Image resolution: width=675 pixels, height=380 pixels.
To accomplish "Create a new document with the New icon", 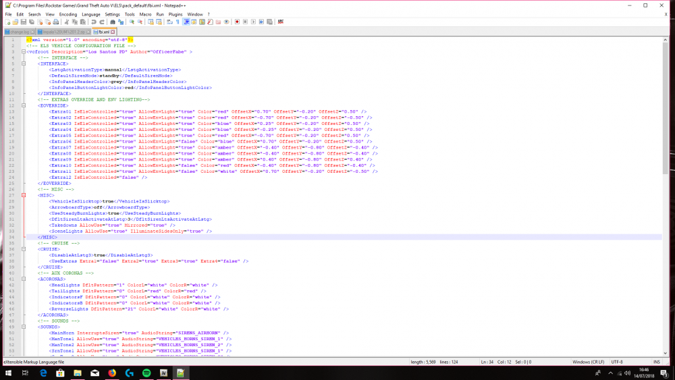I will click(x=7, y=22).
